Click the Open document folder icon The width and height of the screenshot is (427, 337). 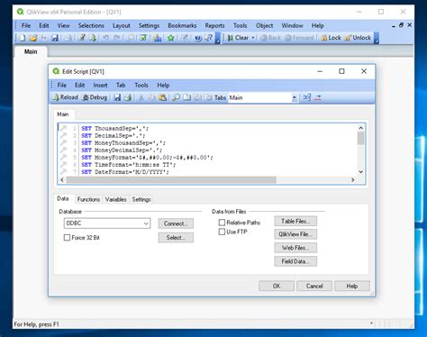tap(33, 38)
